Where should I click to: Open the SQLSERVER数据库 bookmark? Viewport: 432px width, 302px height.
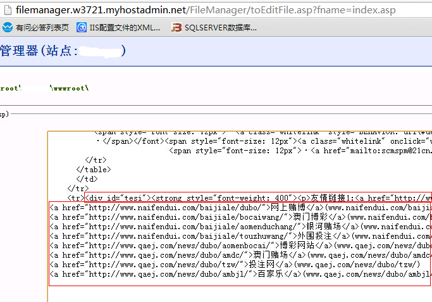pos(214,28)
